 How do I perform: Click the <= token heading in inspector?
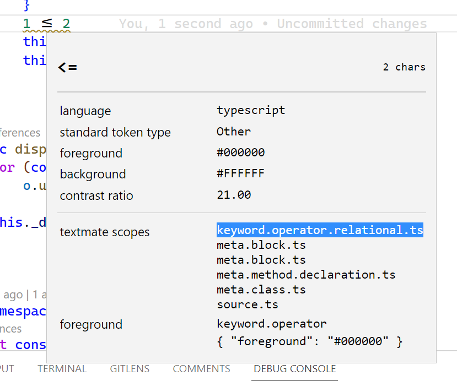pos(68,68)
